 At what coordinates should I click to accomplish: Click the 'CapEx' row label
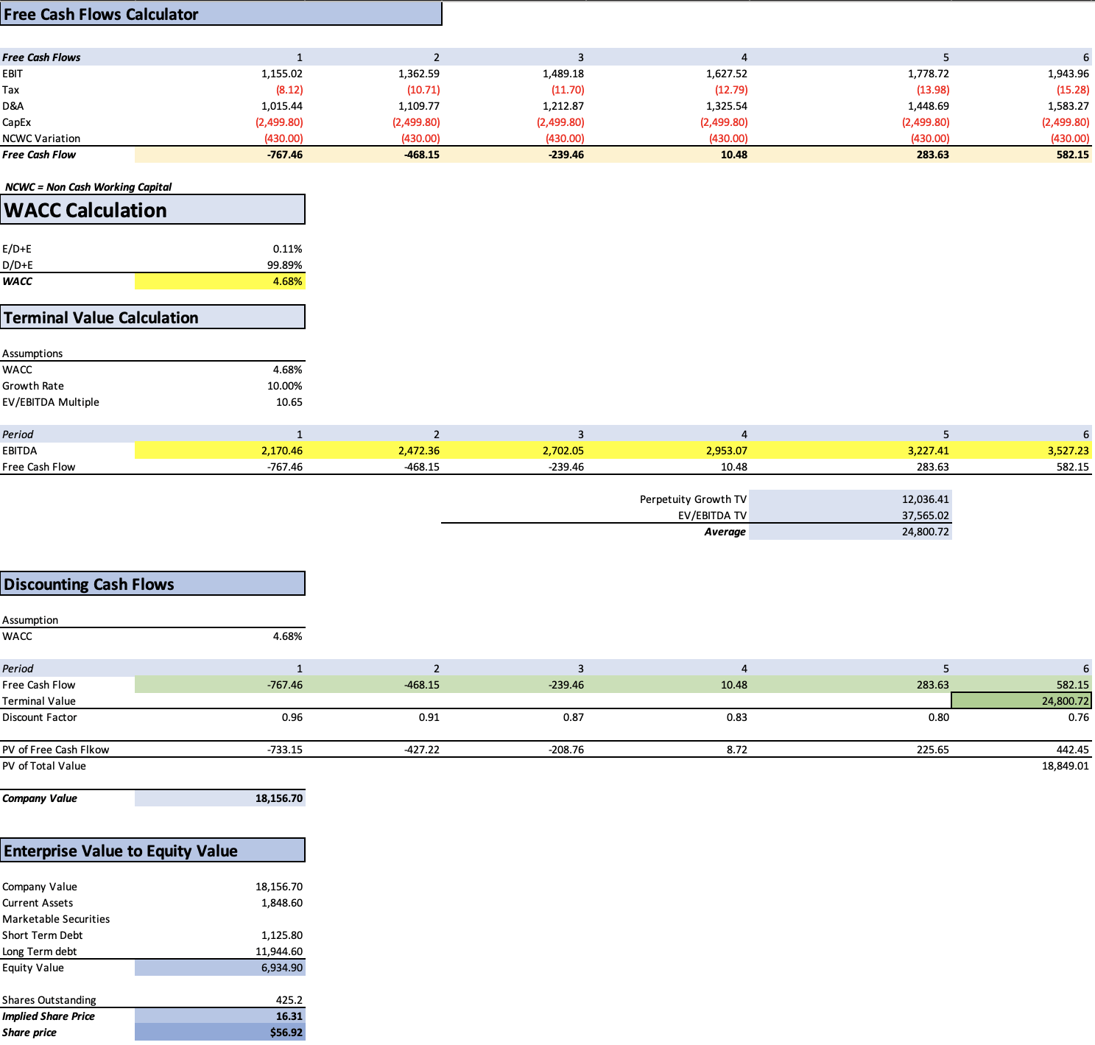(17, 122)
